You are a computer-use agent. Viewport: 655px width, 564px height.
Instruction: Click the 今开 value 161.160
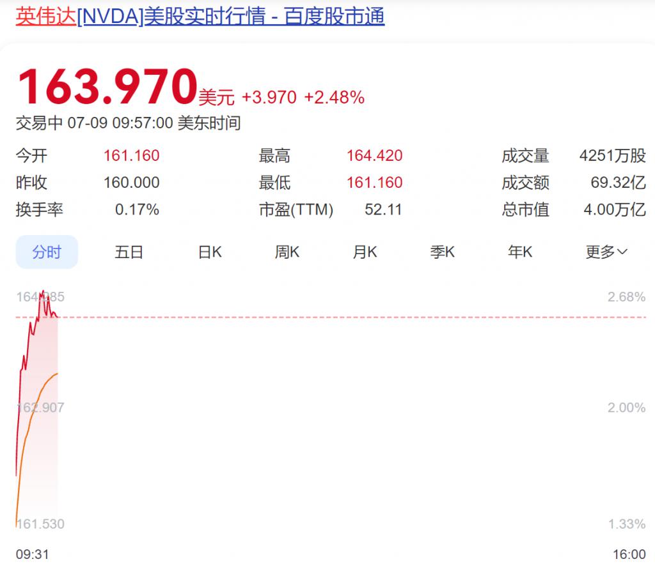[132, 156]
